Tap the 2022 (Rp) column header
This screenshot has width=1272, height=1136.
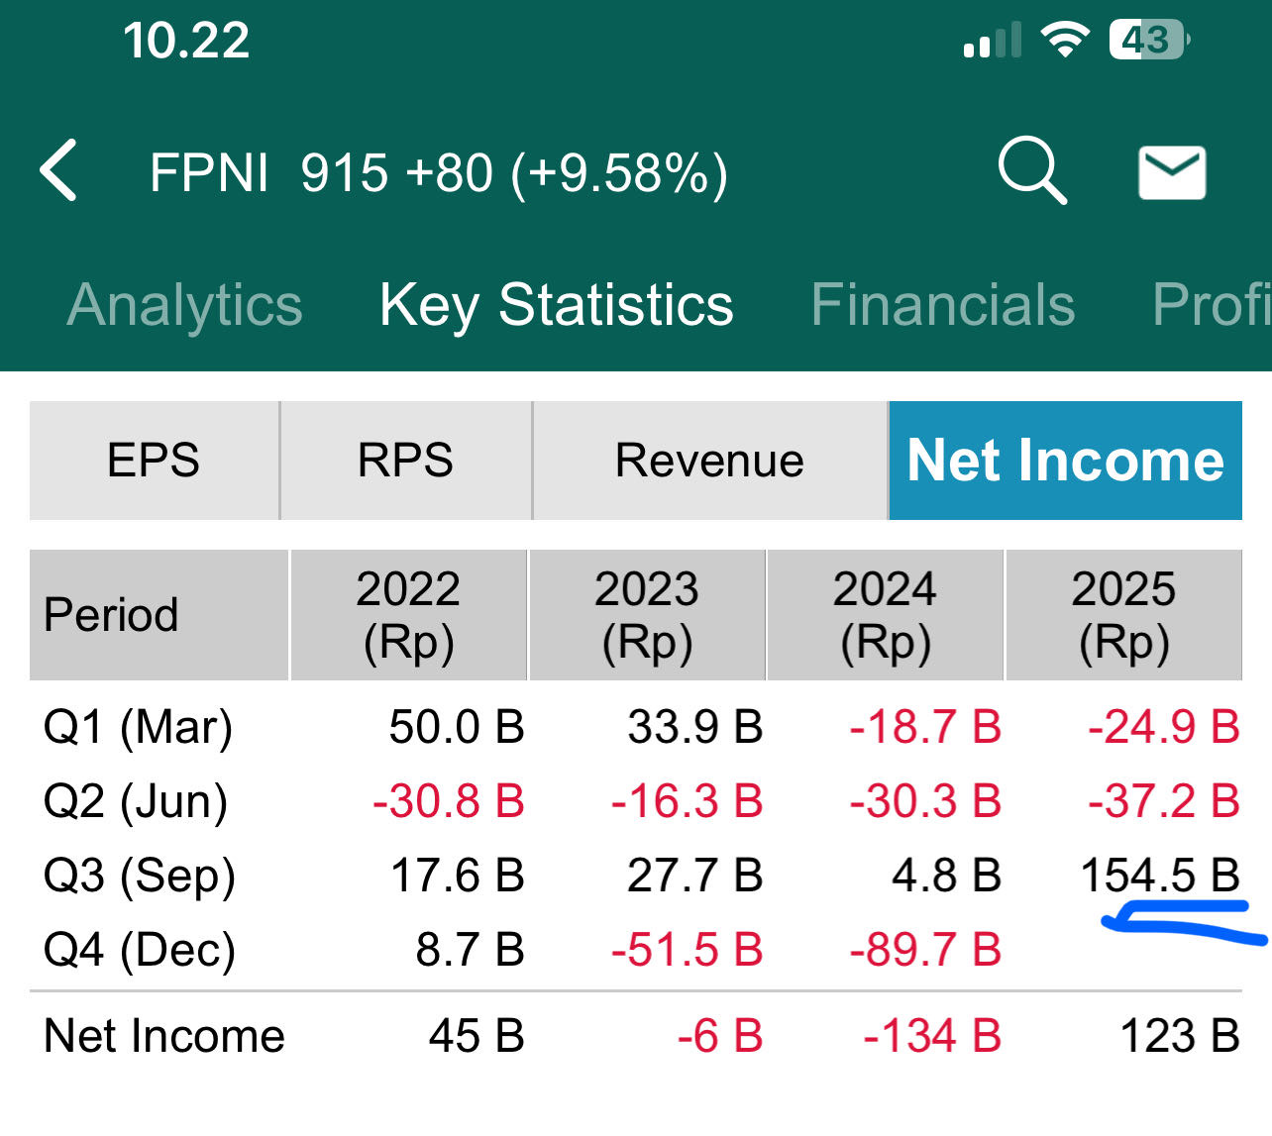[x=408, y=615]
